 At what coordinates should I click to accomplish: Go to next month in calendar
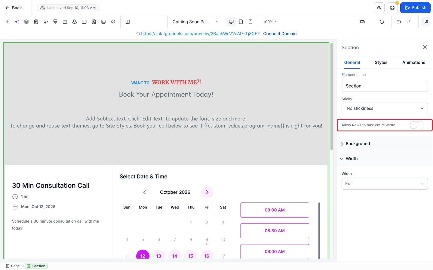click(207, 192)
